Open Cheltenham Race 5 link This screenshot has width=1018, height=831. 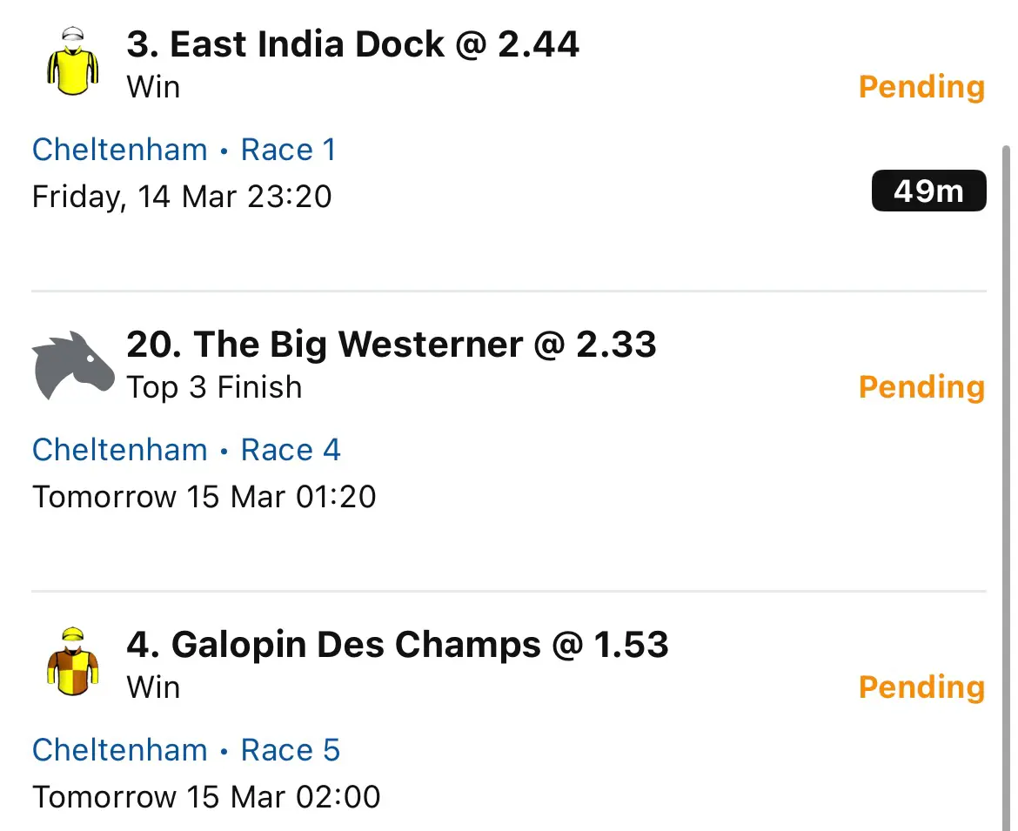tap(186, 750)
